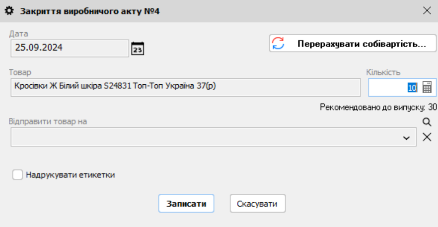Click the red-blue refresh arrows icon

point(278,43)
